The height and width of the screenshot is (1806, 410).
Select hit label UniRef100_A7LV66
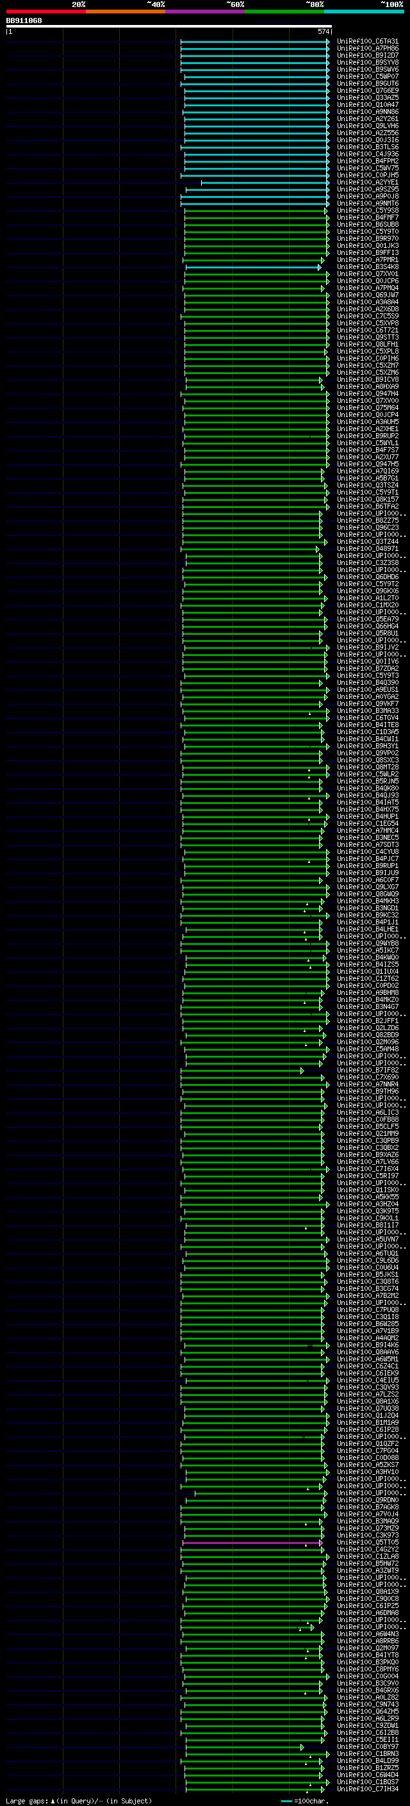point(368,1162)
